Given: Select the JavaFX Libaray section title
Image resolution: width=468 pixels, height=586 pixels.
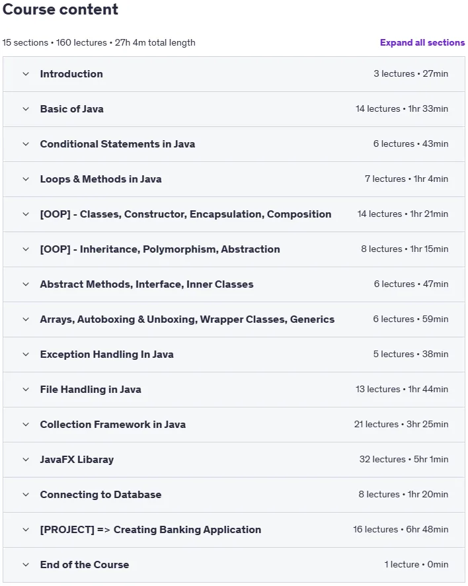Looking at the screenshot, I should (77, 459).
